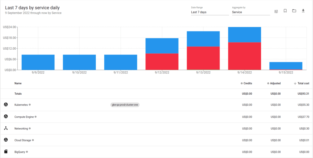Click red segment of 9/14/2022 bar
This screenshot has height=158, width=313.
coord(245,56)
